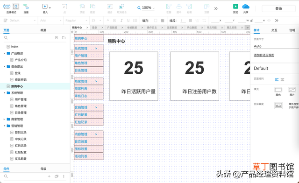The width and height of the screenshot is (299, 183).
Task: Click the low-fidelity image icon
Action: click(278, 106)
